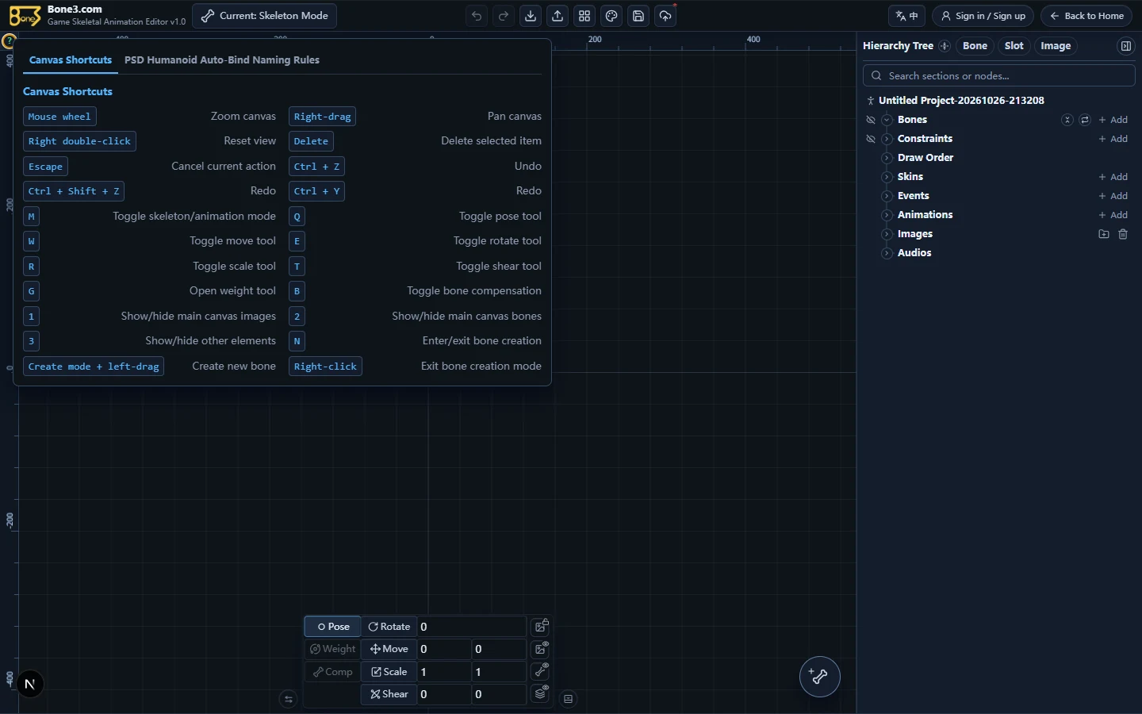Image resolution: width=1142 pixels, height=714 pixels.
Task: Collapse the Bones tree node
Action: click(x=887, y=120)
